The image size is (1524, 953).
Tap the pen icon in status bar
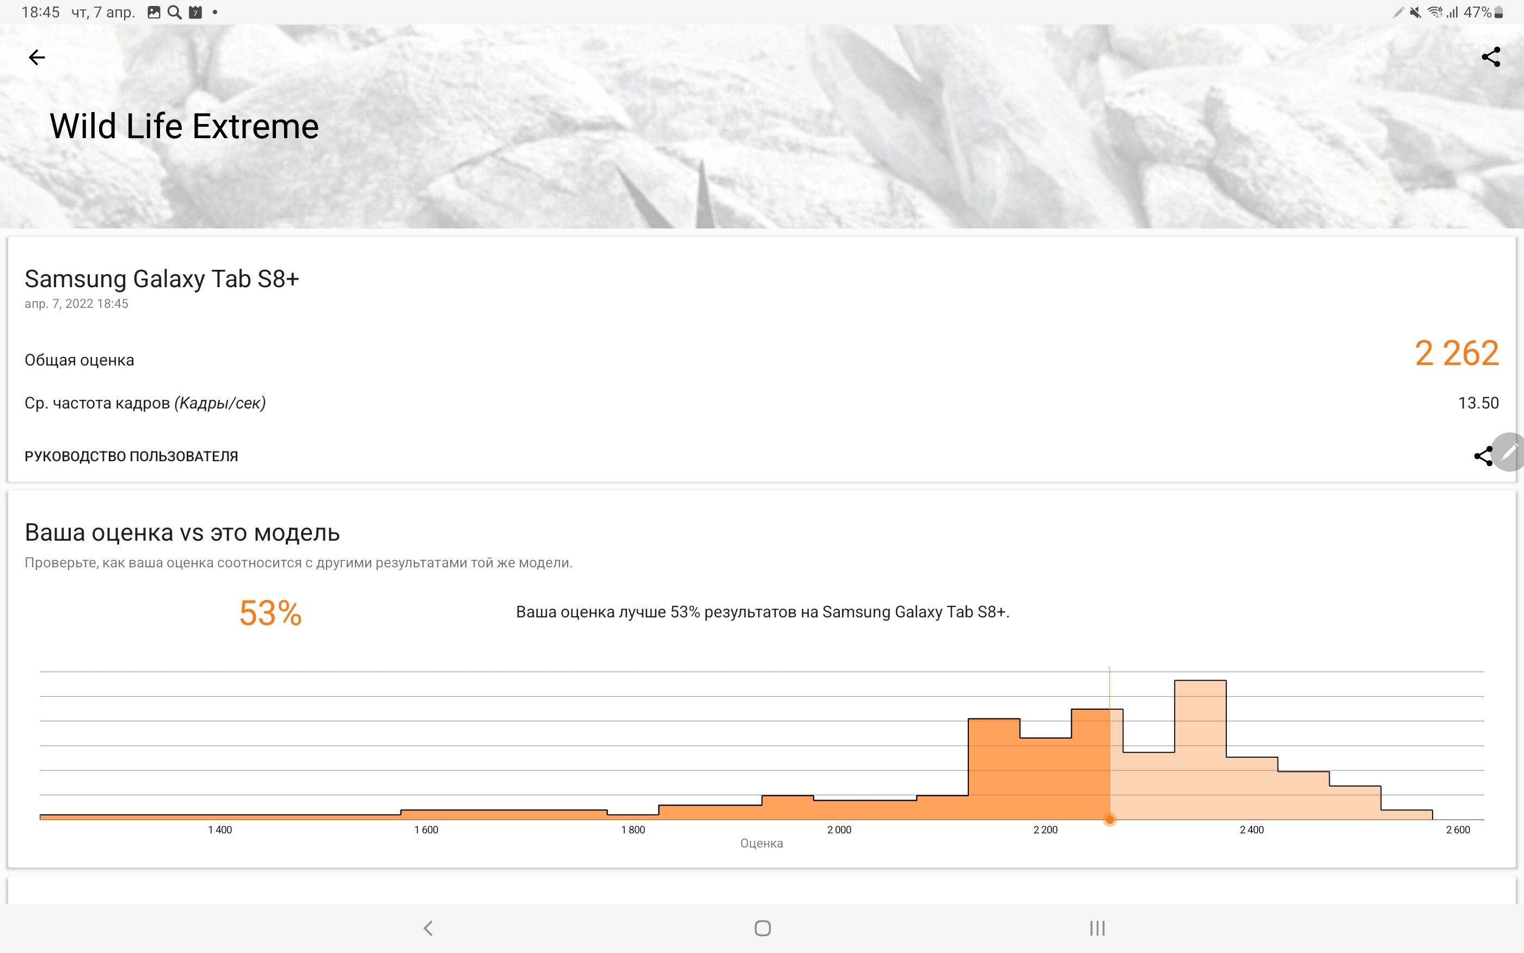click(x=1398, y=12)
